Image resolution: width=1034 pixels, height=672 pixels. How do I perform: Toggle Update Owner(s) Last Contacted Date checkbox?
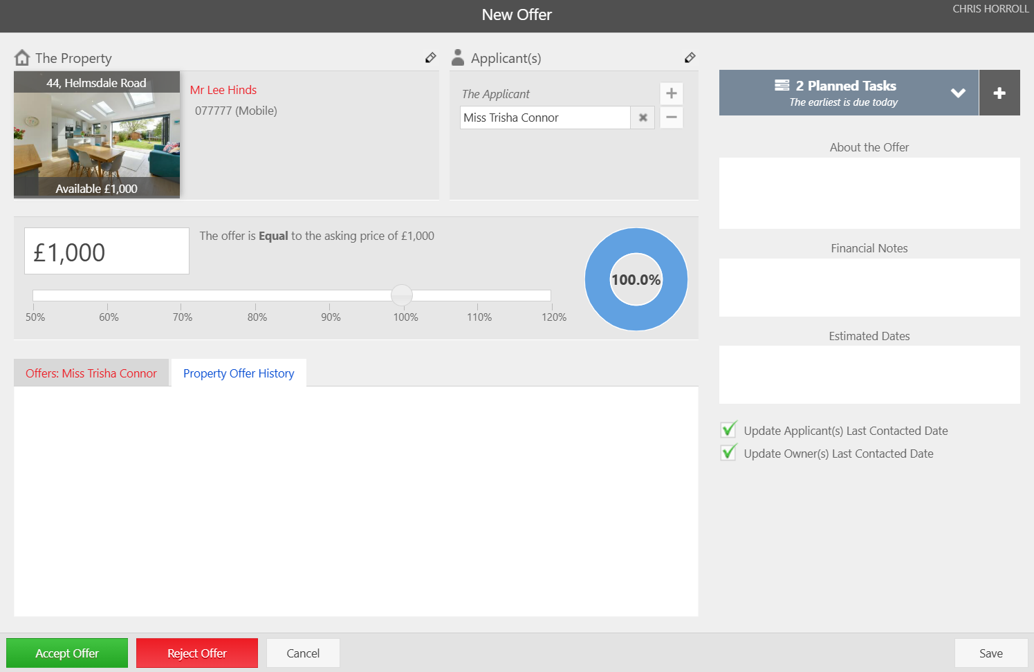point(729,452)
